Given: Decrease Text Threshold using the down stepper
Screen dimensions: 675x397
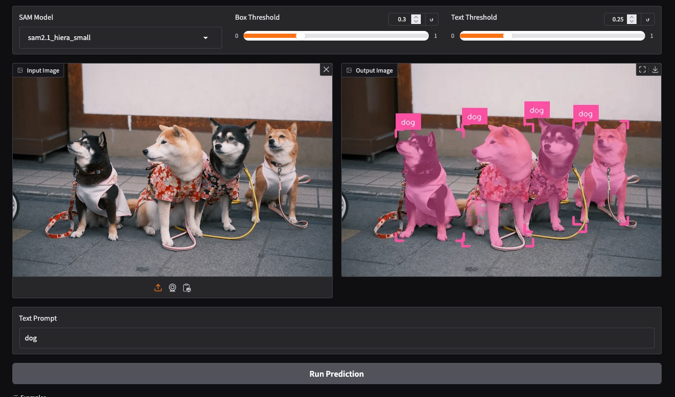Looking at the screenshot, I should coord(632,22).
